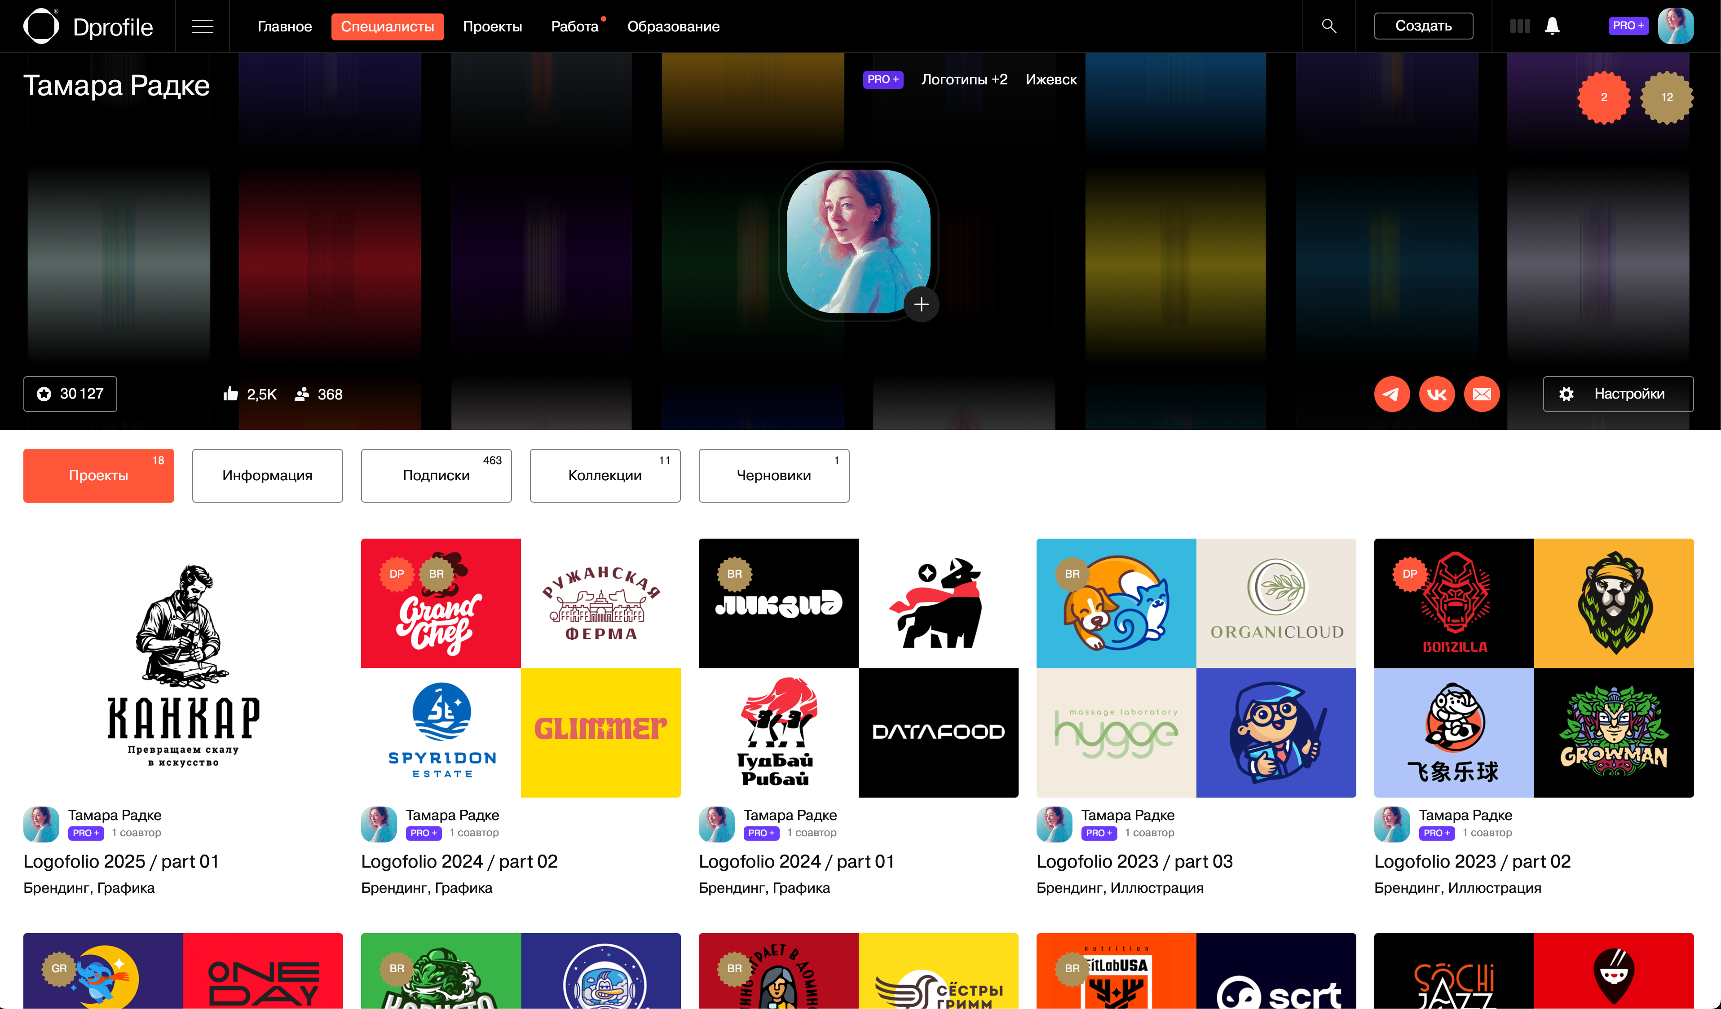
Task: Go to the Главное nav item
Action: (x=285, y=26)
